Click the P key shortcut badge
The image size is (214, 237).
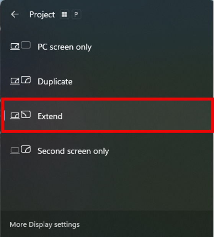pyautogui.click(x=76, y=15)
